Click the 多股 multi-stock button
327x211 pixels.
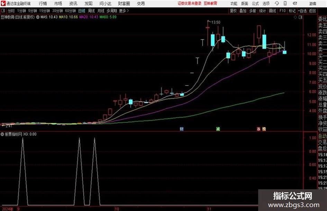[253, 11]
